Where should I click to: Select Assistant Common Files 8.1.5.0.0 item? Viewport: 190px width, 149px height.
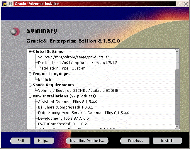pos(67,102)
